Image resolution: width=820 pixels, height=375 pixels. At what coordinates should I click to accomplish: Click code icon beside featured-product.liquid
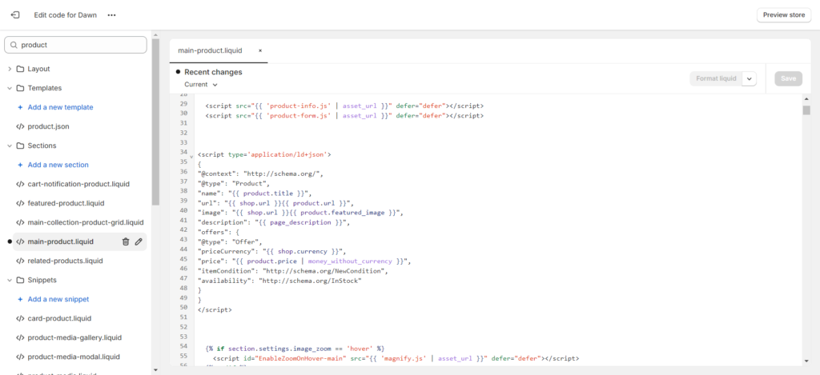[20, 203]
